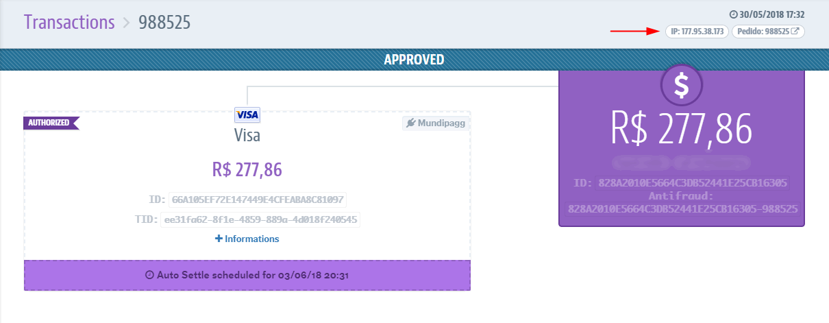
Task: Click the plus icon beside Informations
Action: 219,239
